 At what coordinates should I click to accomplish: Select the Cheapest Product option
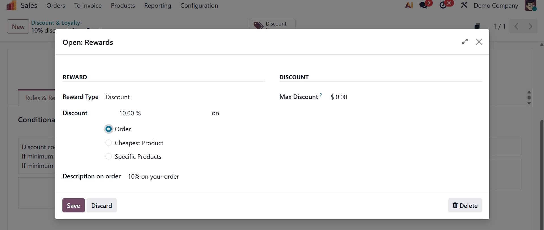click(x=108, y=143)
